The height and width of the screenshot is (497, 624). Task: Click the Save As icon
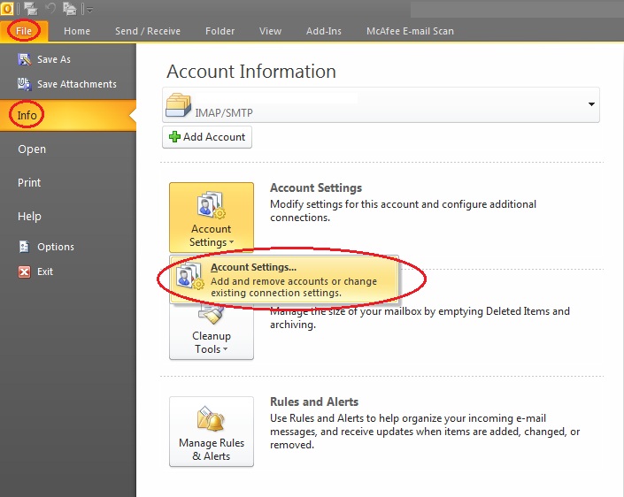click(24, 59)
